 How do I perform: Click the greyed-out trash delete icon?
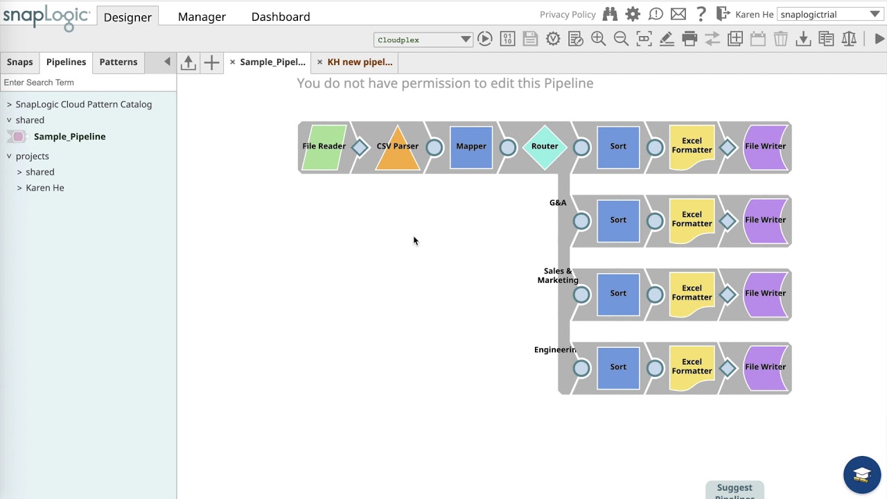[x=781, y=39]
